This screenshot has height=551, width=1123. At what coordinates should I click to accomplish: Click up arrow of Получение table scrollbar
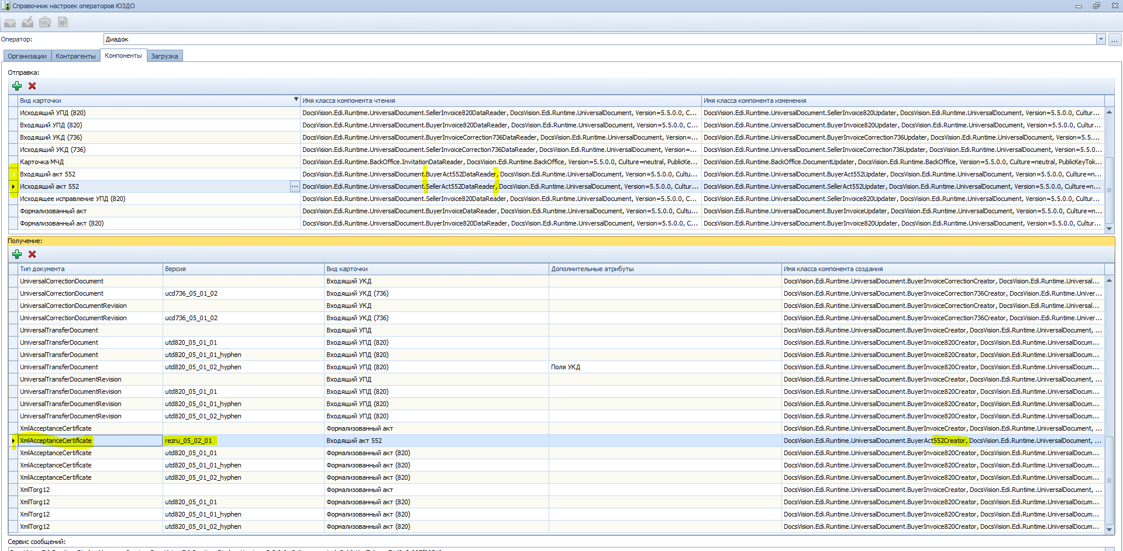pos(1110,280)
